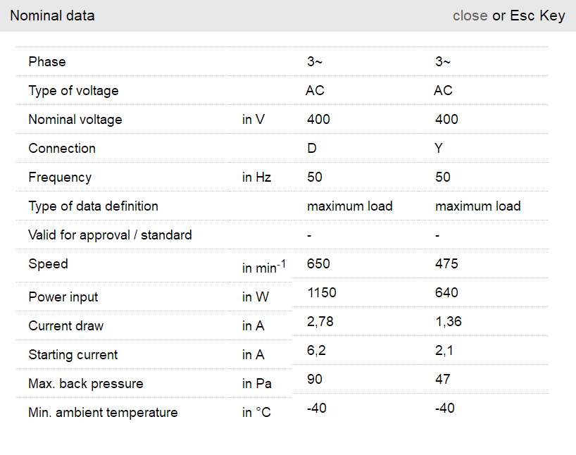Select the Frequency row label
Screen dimensions: 576x455
(60, 177)
